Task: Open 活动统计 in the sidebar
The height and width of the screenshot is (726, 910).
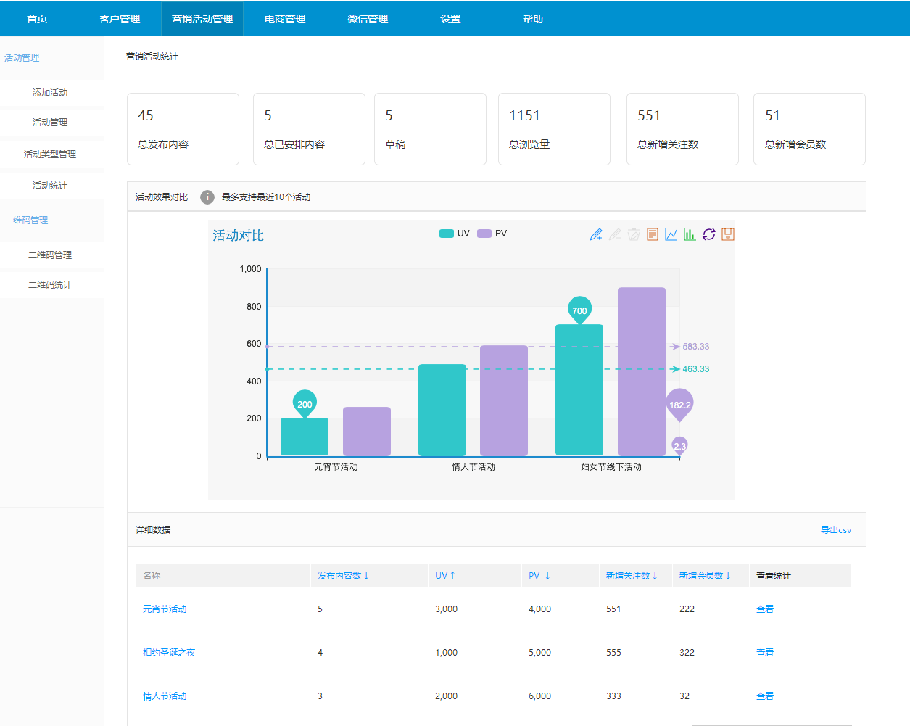Action: click(51, 186)
